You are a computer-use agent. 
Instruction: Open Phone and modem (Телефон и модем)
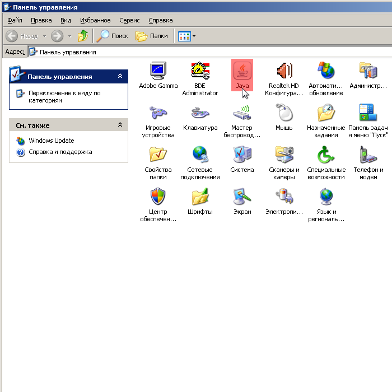click(x=368, y=163)
